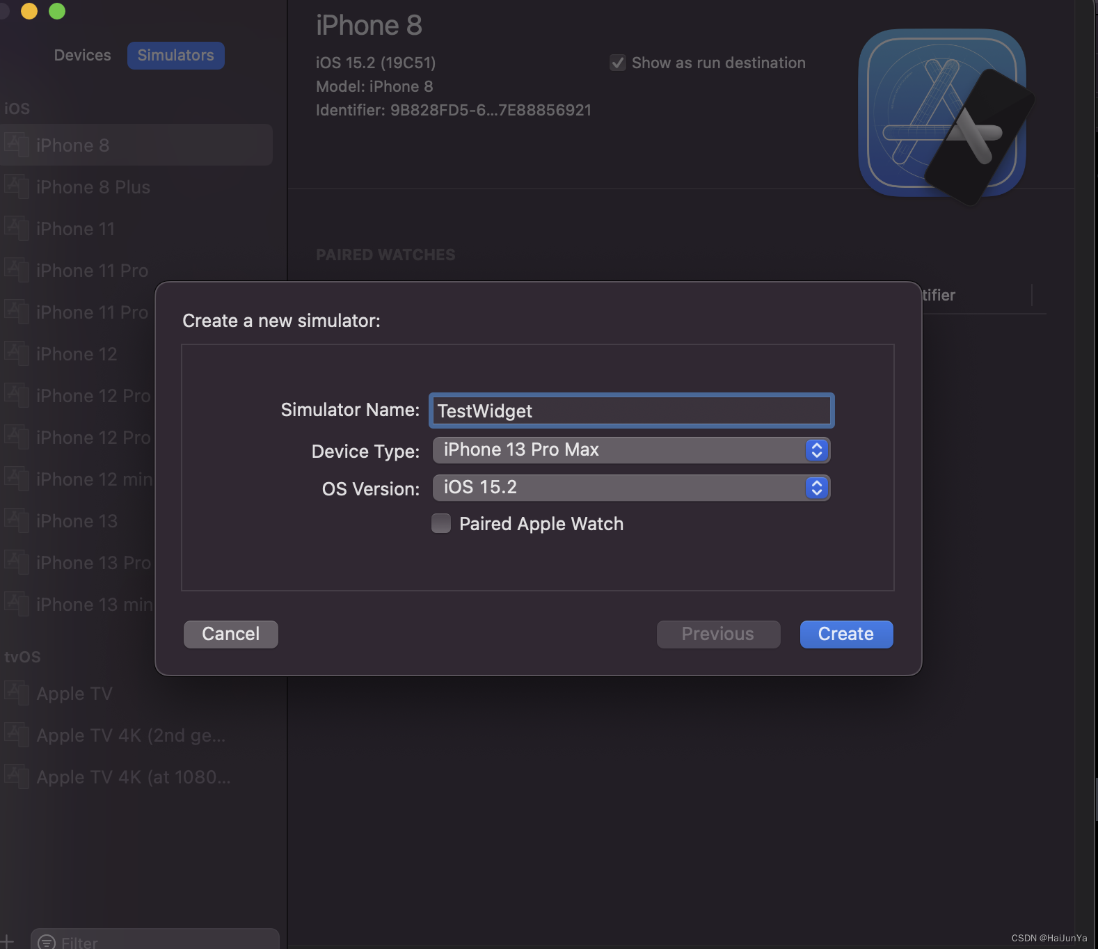This screenshot has width=1098, height=949.
Task: Click the Model: iPhone 8 text
Action: pyautogui.click(x=374, y=86)
